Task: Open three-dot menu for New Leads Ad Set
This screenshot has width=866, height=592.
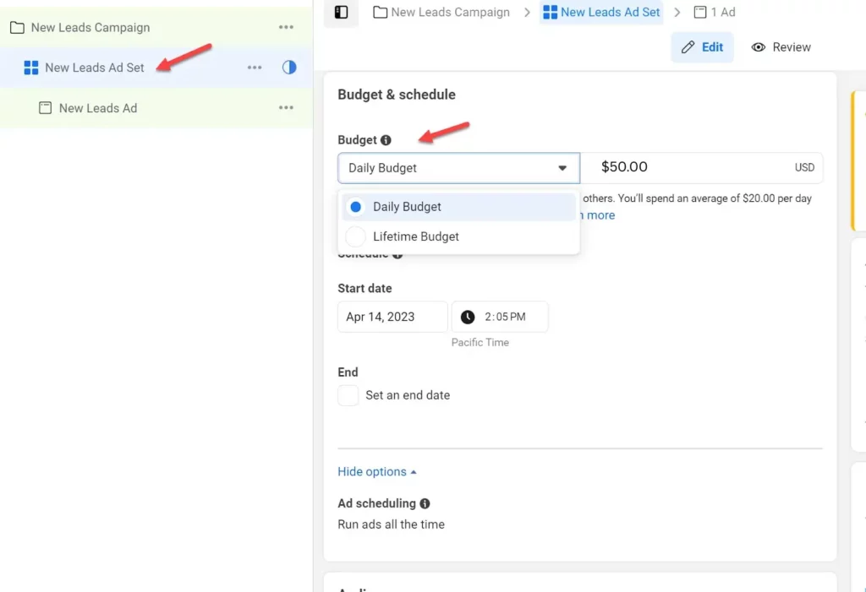Action: coord(255,68)
